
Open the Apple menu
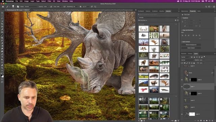pyautogui.click(x=3, y=1)
